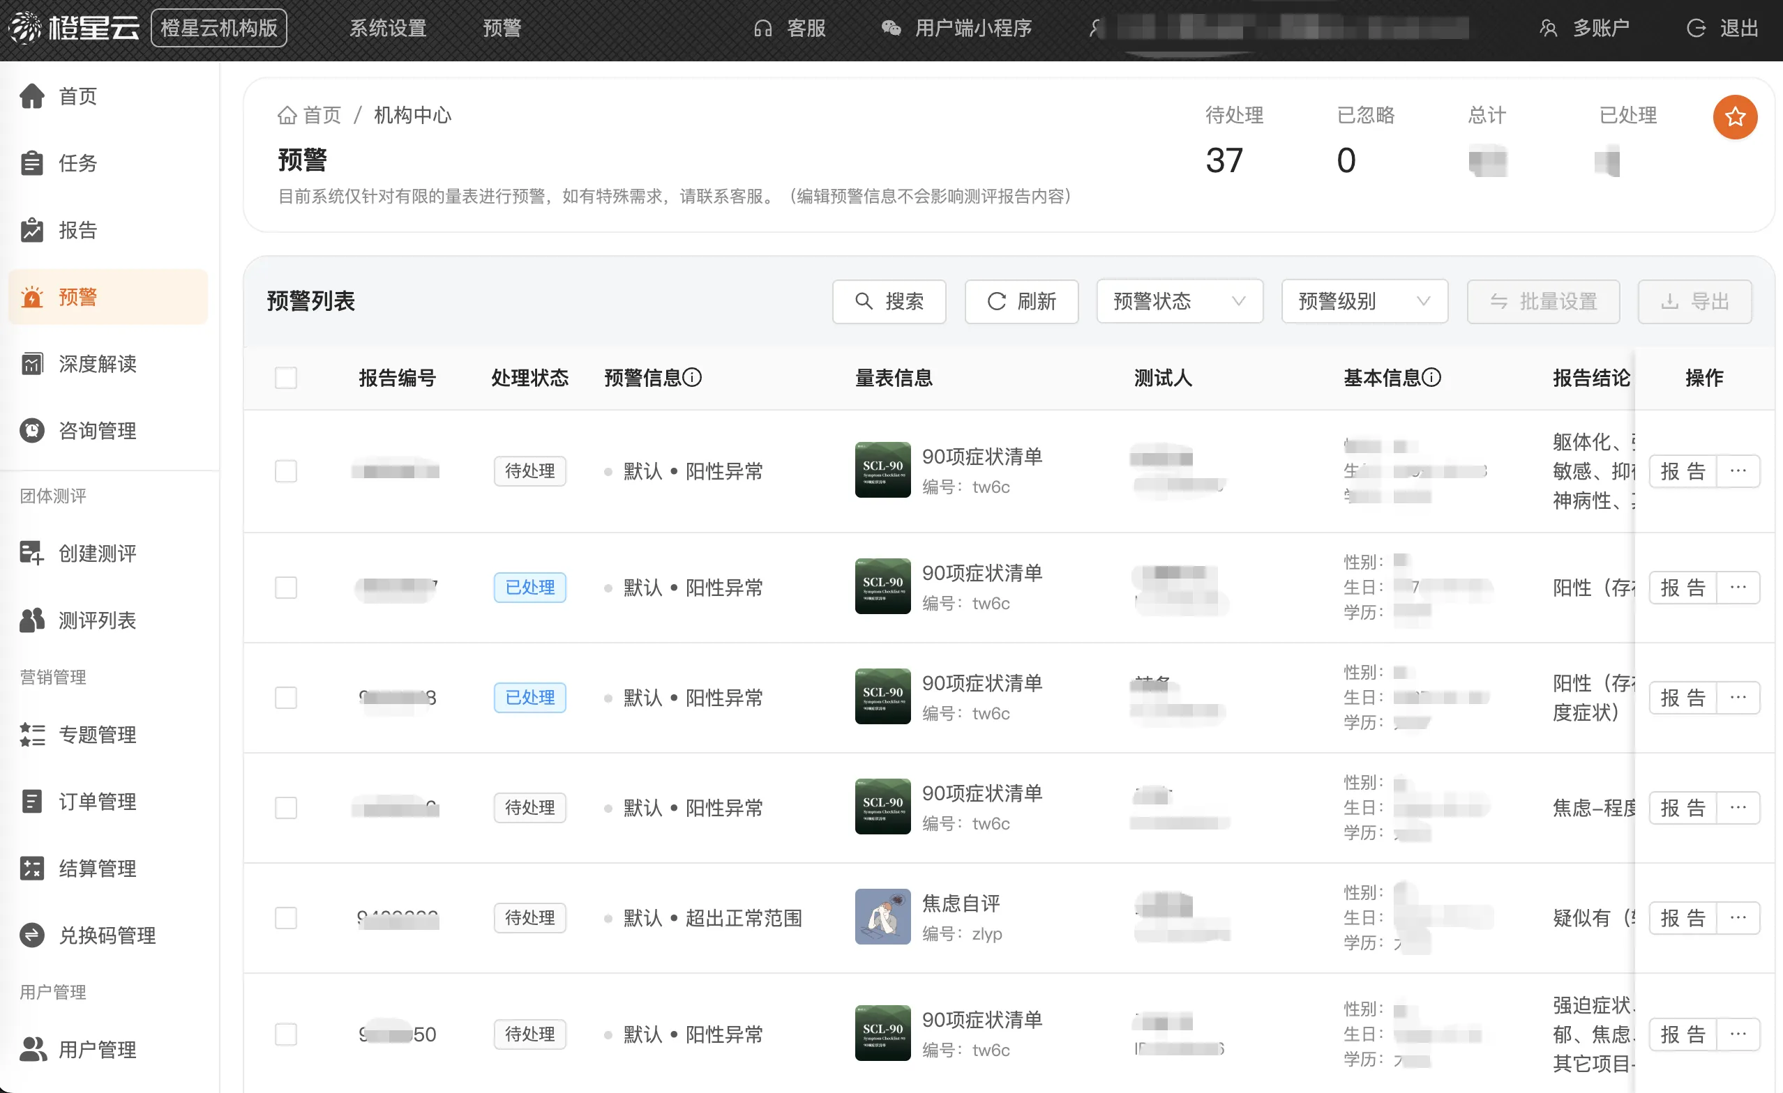Click the 待处理 status pill on first row
Image resolution: width=1783 pixels, height=1093 pixels.
coord(529,471)
